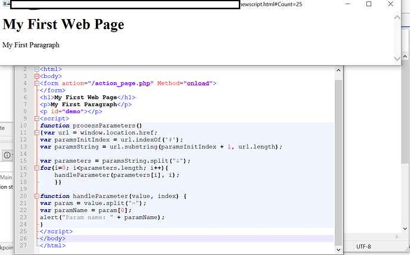Click 'paramsInitIndex' declaration on line 12
This screenshot has width=411, height=255.
tap(82, 140)
